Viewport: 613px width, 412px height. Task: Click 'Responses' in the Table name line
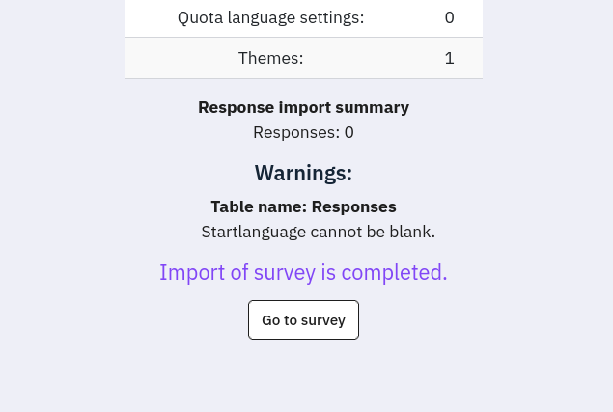pyautogui.click(x=353, y=206)
